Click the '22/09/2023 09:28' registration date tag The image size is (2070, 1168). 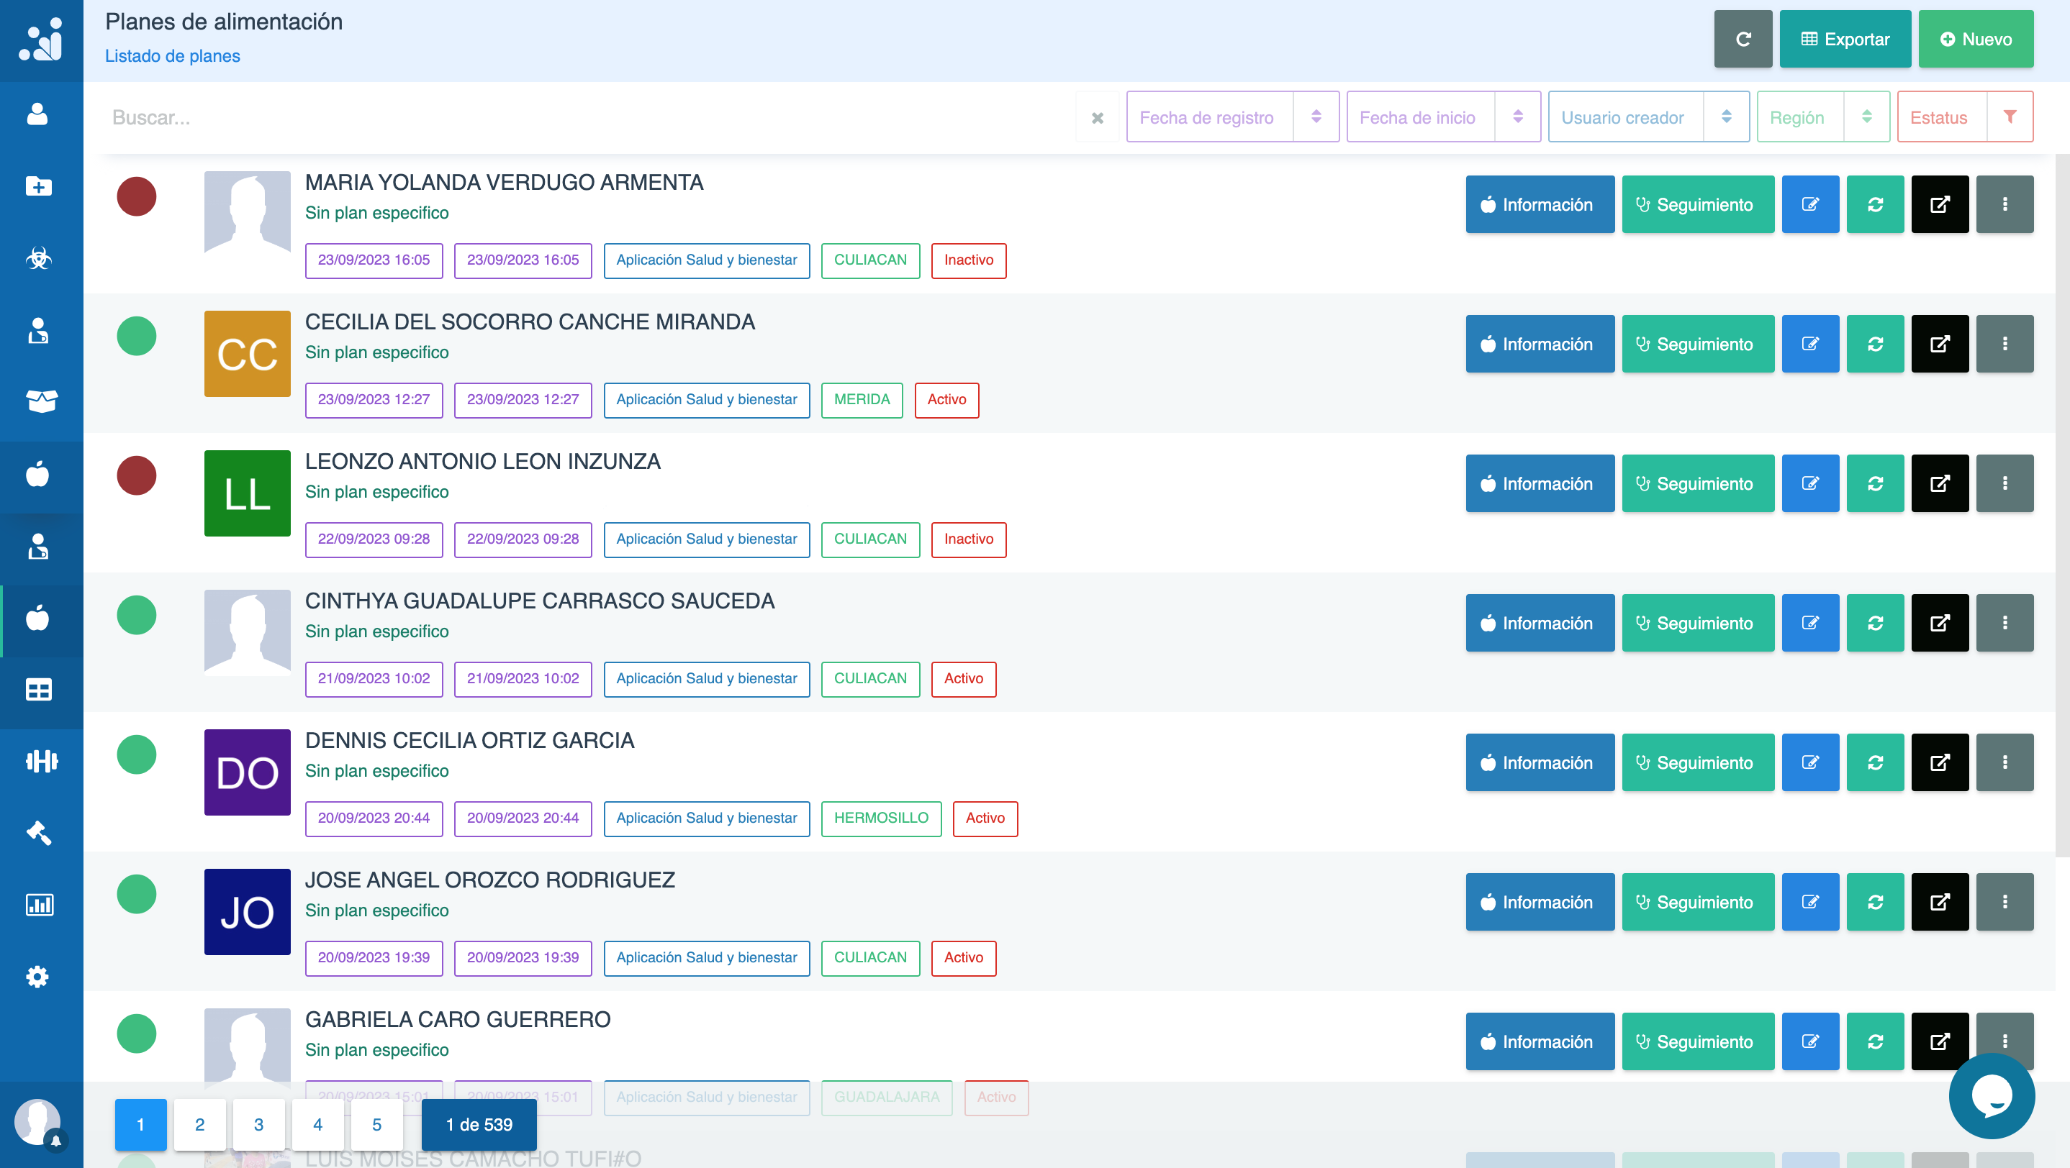(x=374, y=539)
